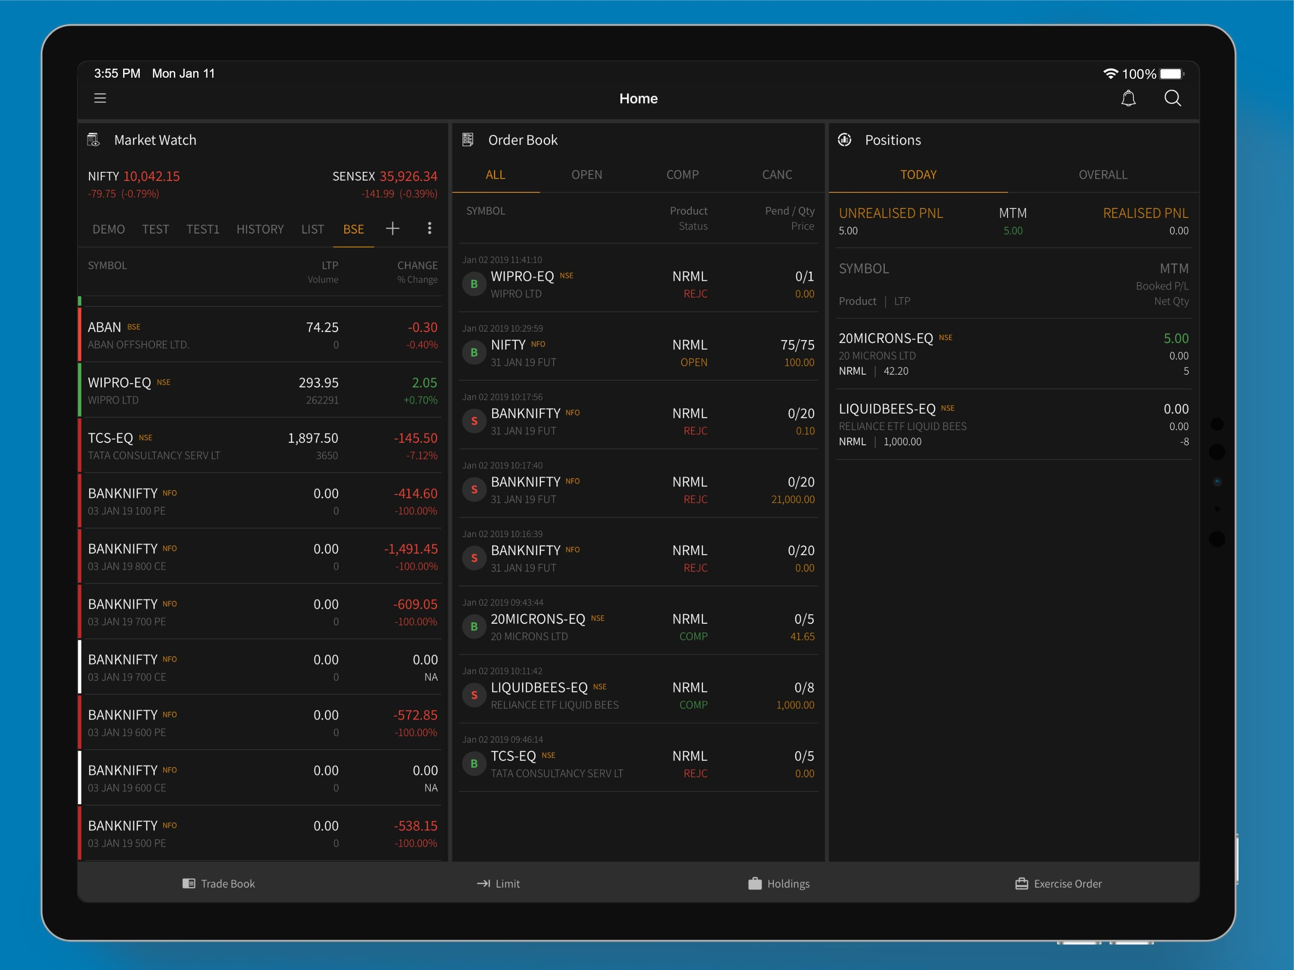The image size is (1294, 970).
Task: Select the BSE watchlist tab
Action: pos(353,229)
